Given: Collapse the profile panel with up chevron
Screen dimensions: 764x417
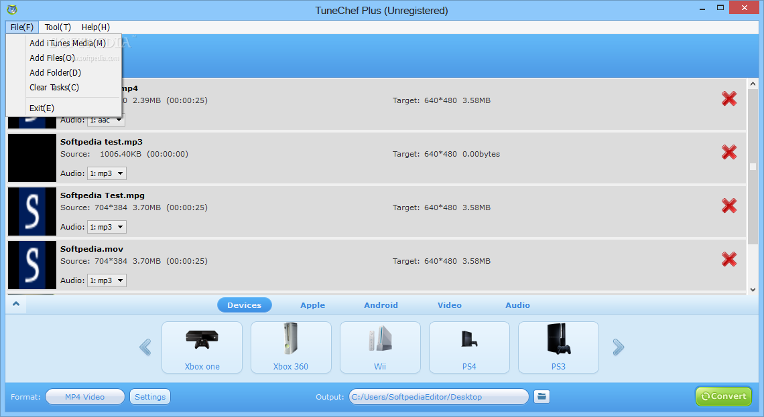Looking at the screenshot, I should 16,304.
